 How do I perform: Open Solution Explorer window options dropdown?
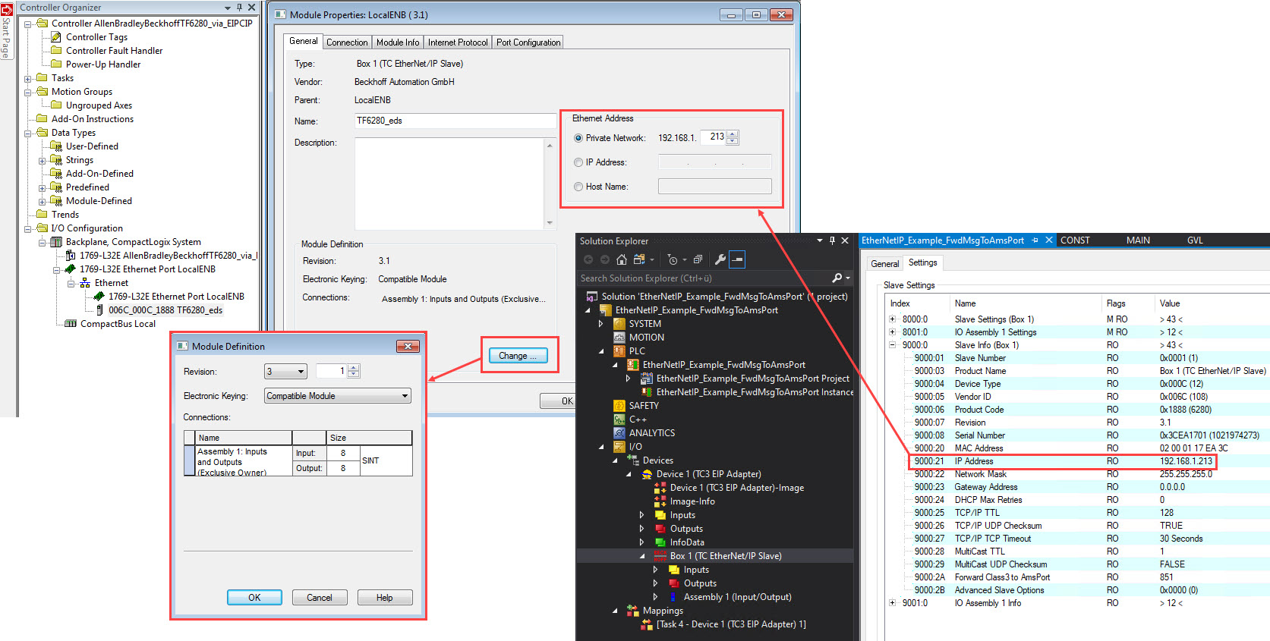coord(820,240)
